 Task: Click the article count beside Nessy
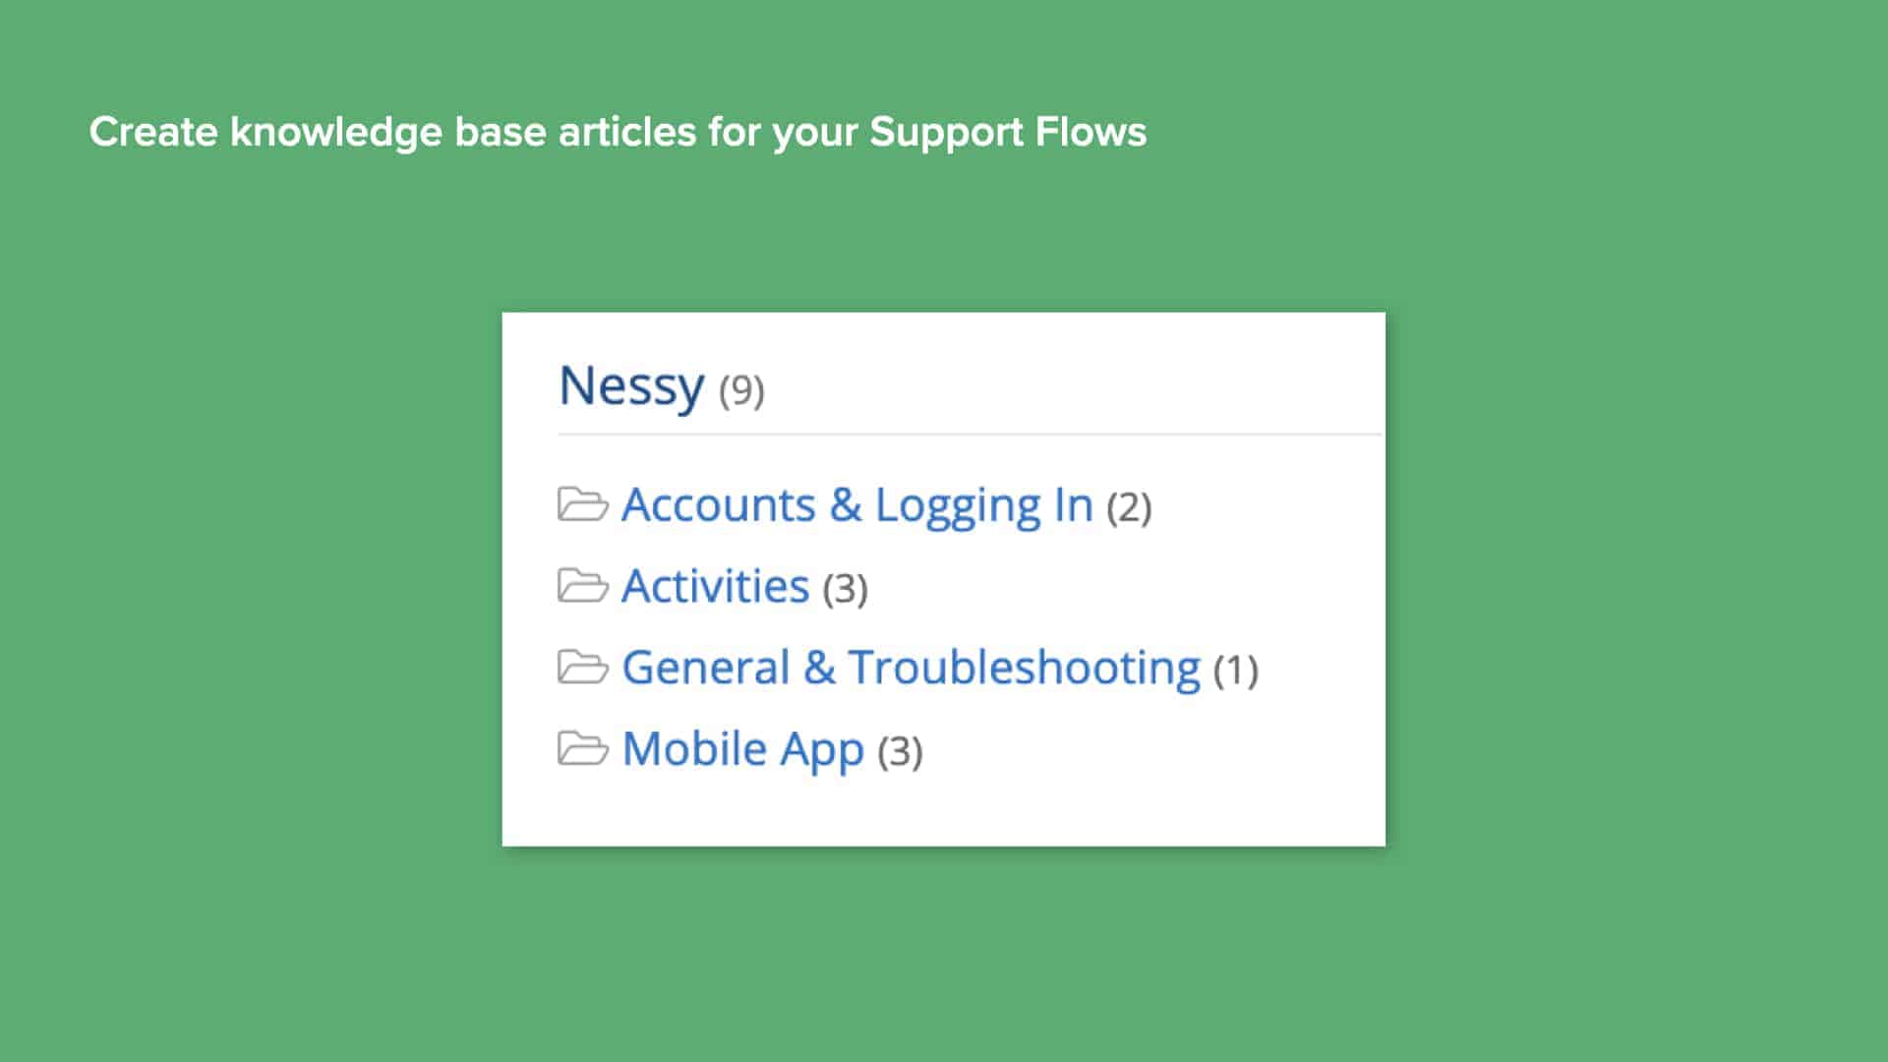pyautogui.click(x=740, y=389)
